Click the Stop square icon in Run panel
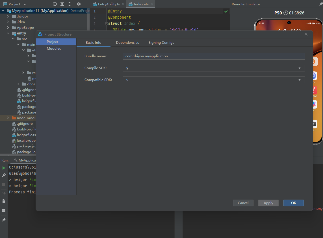The image size is (323, 238). click(4, 185)
